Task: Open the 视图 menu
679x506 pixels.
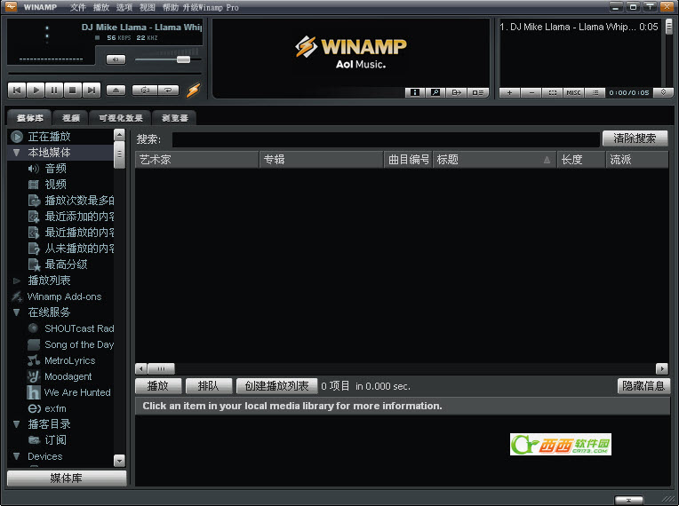Action: click(147, 7)
